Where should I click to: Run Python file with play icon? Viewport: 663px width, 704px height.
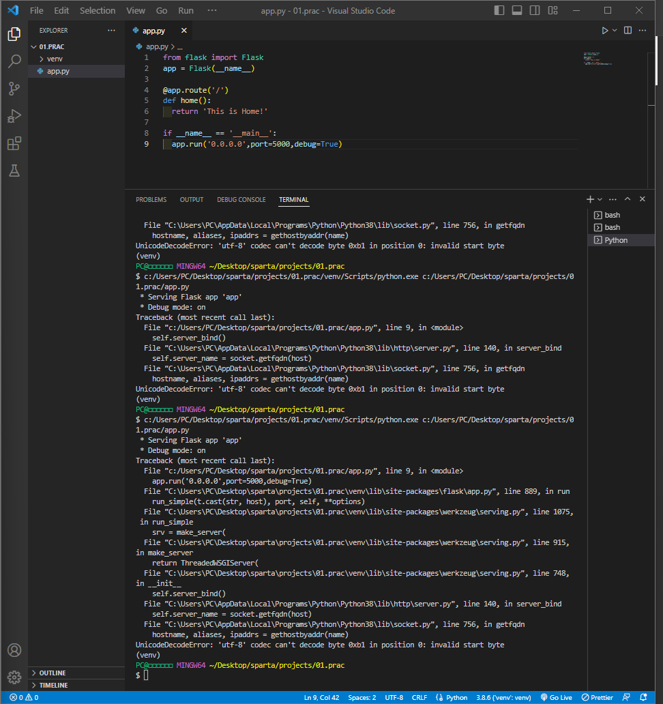tap(604, 31)
